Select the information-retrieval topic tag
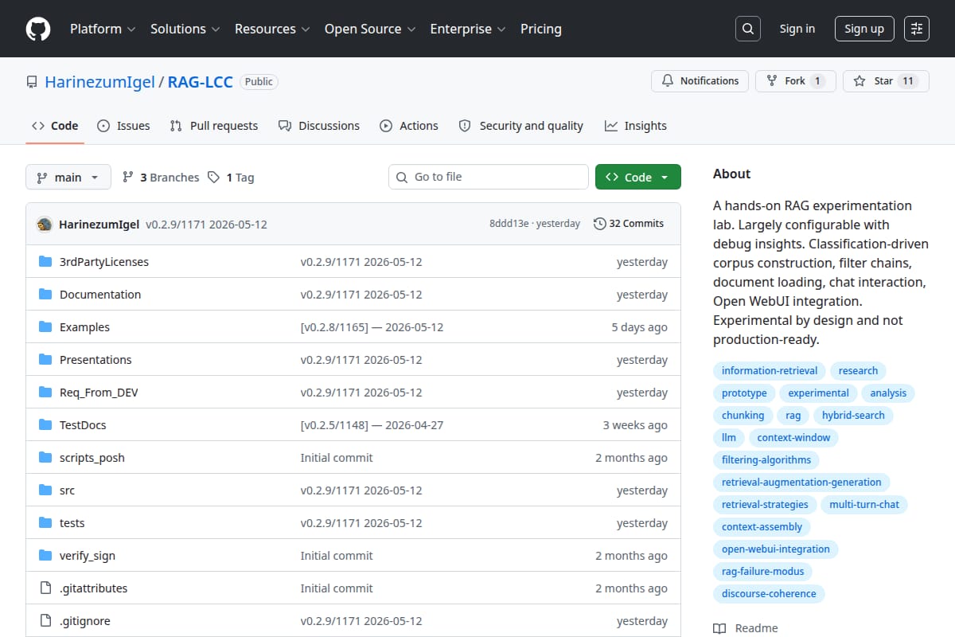Image resolution: width=955 pixels, height=637 pixels. 770,370
